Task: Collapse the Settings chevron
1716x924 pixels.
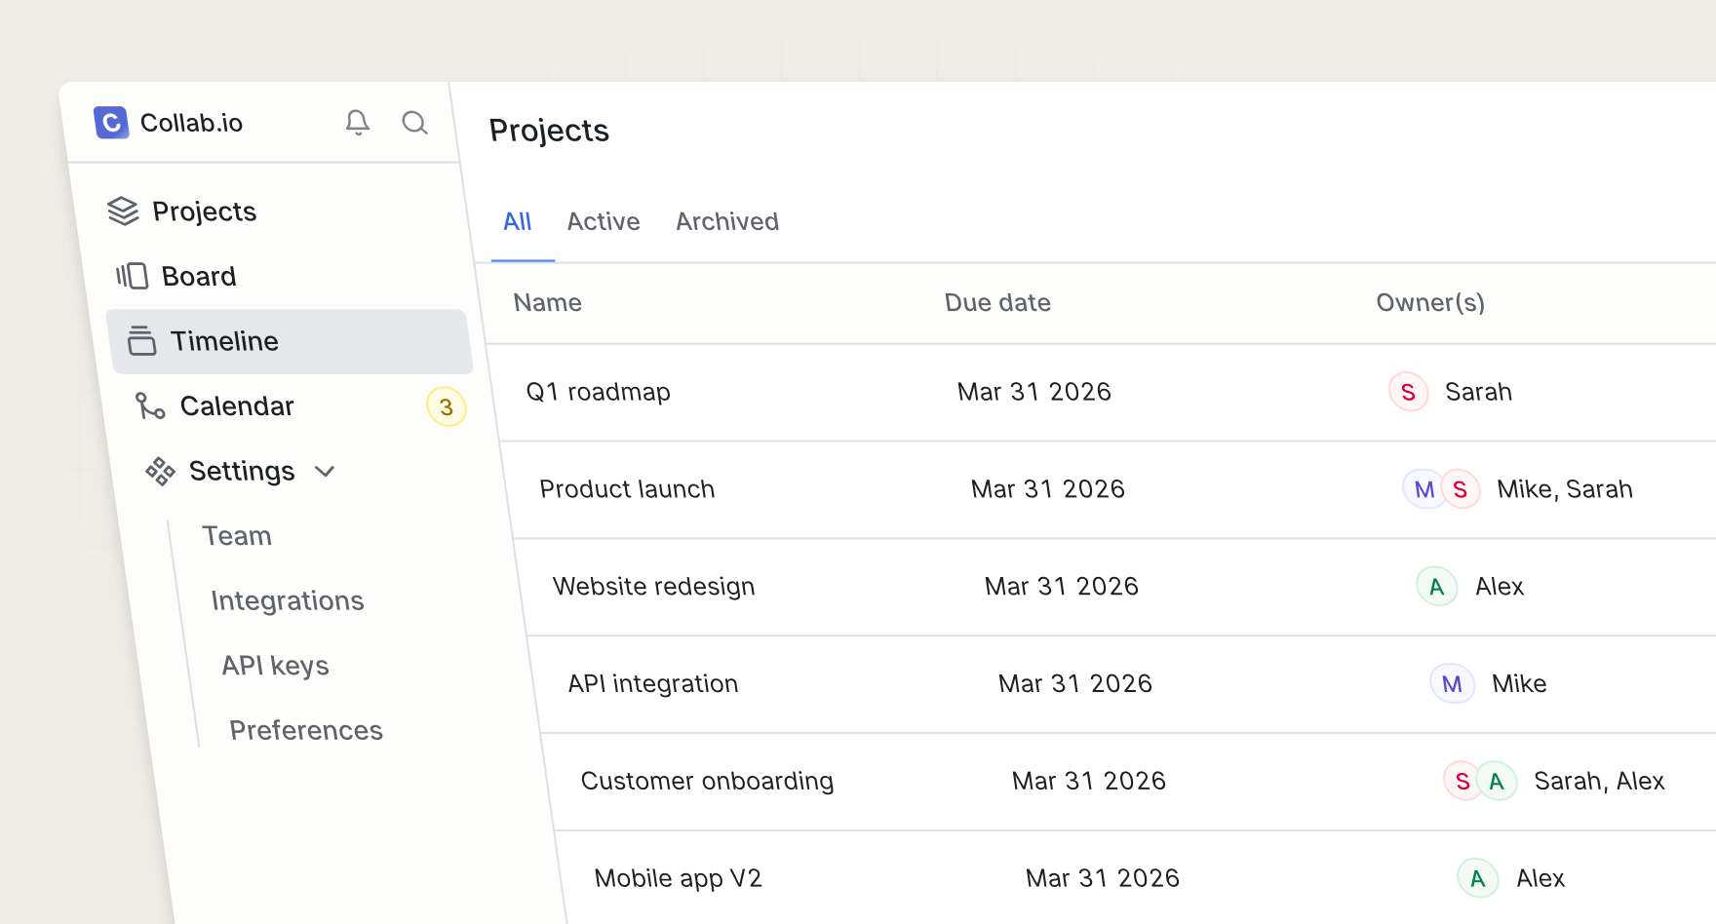Action: [x=325, y=472]
